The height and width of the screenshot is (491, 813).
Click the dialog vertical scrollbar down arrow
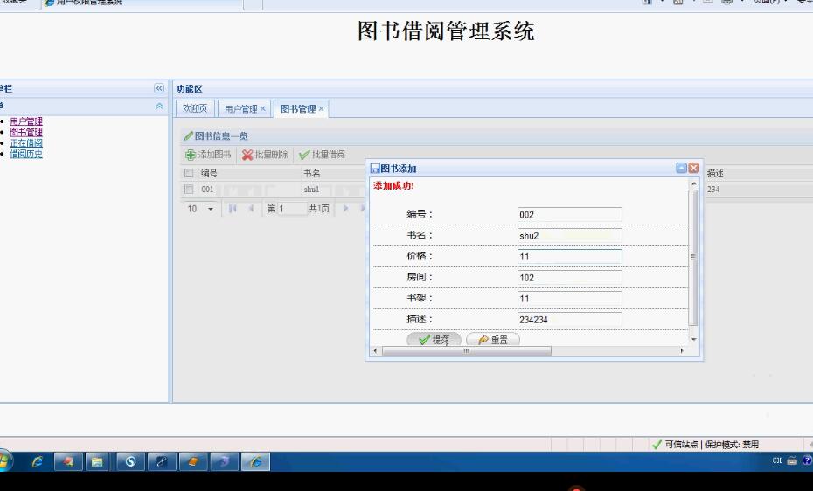(694, 339)
